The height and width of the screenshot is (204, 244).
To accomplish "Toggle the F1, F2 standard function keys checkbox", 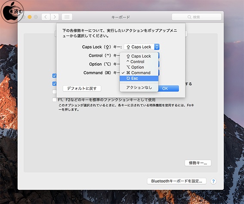I will 54,100.
